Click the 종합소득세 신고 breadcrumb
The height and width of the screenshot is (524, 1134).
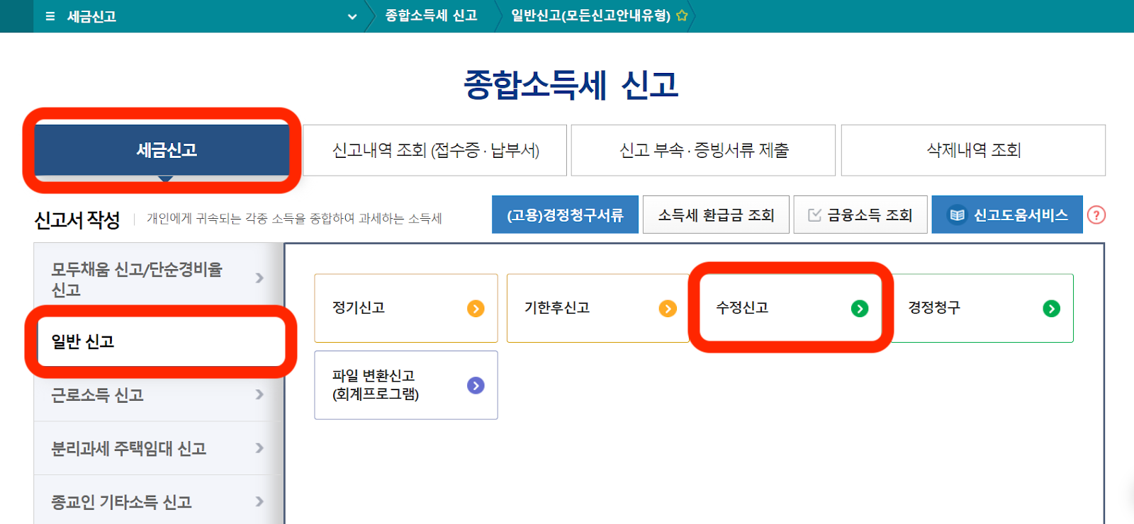click(431, 16)
